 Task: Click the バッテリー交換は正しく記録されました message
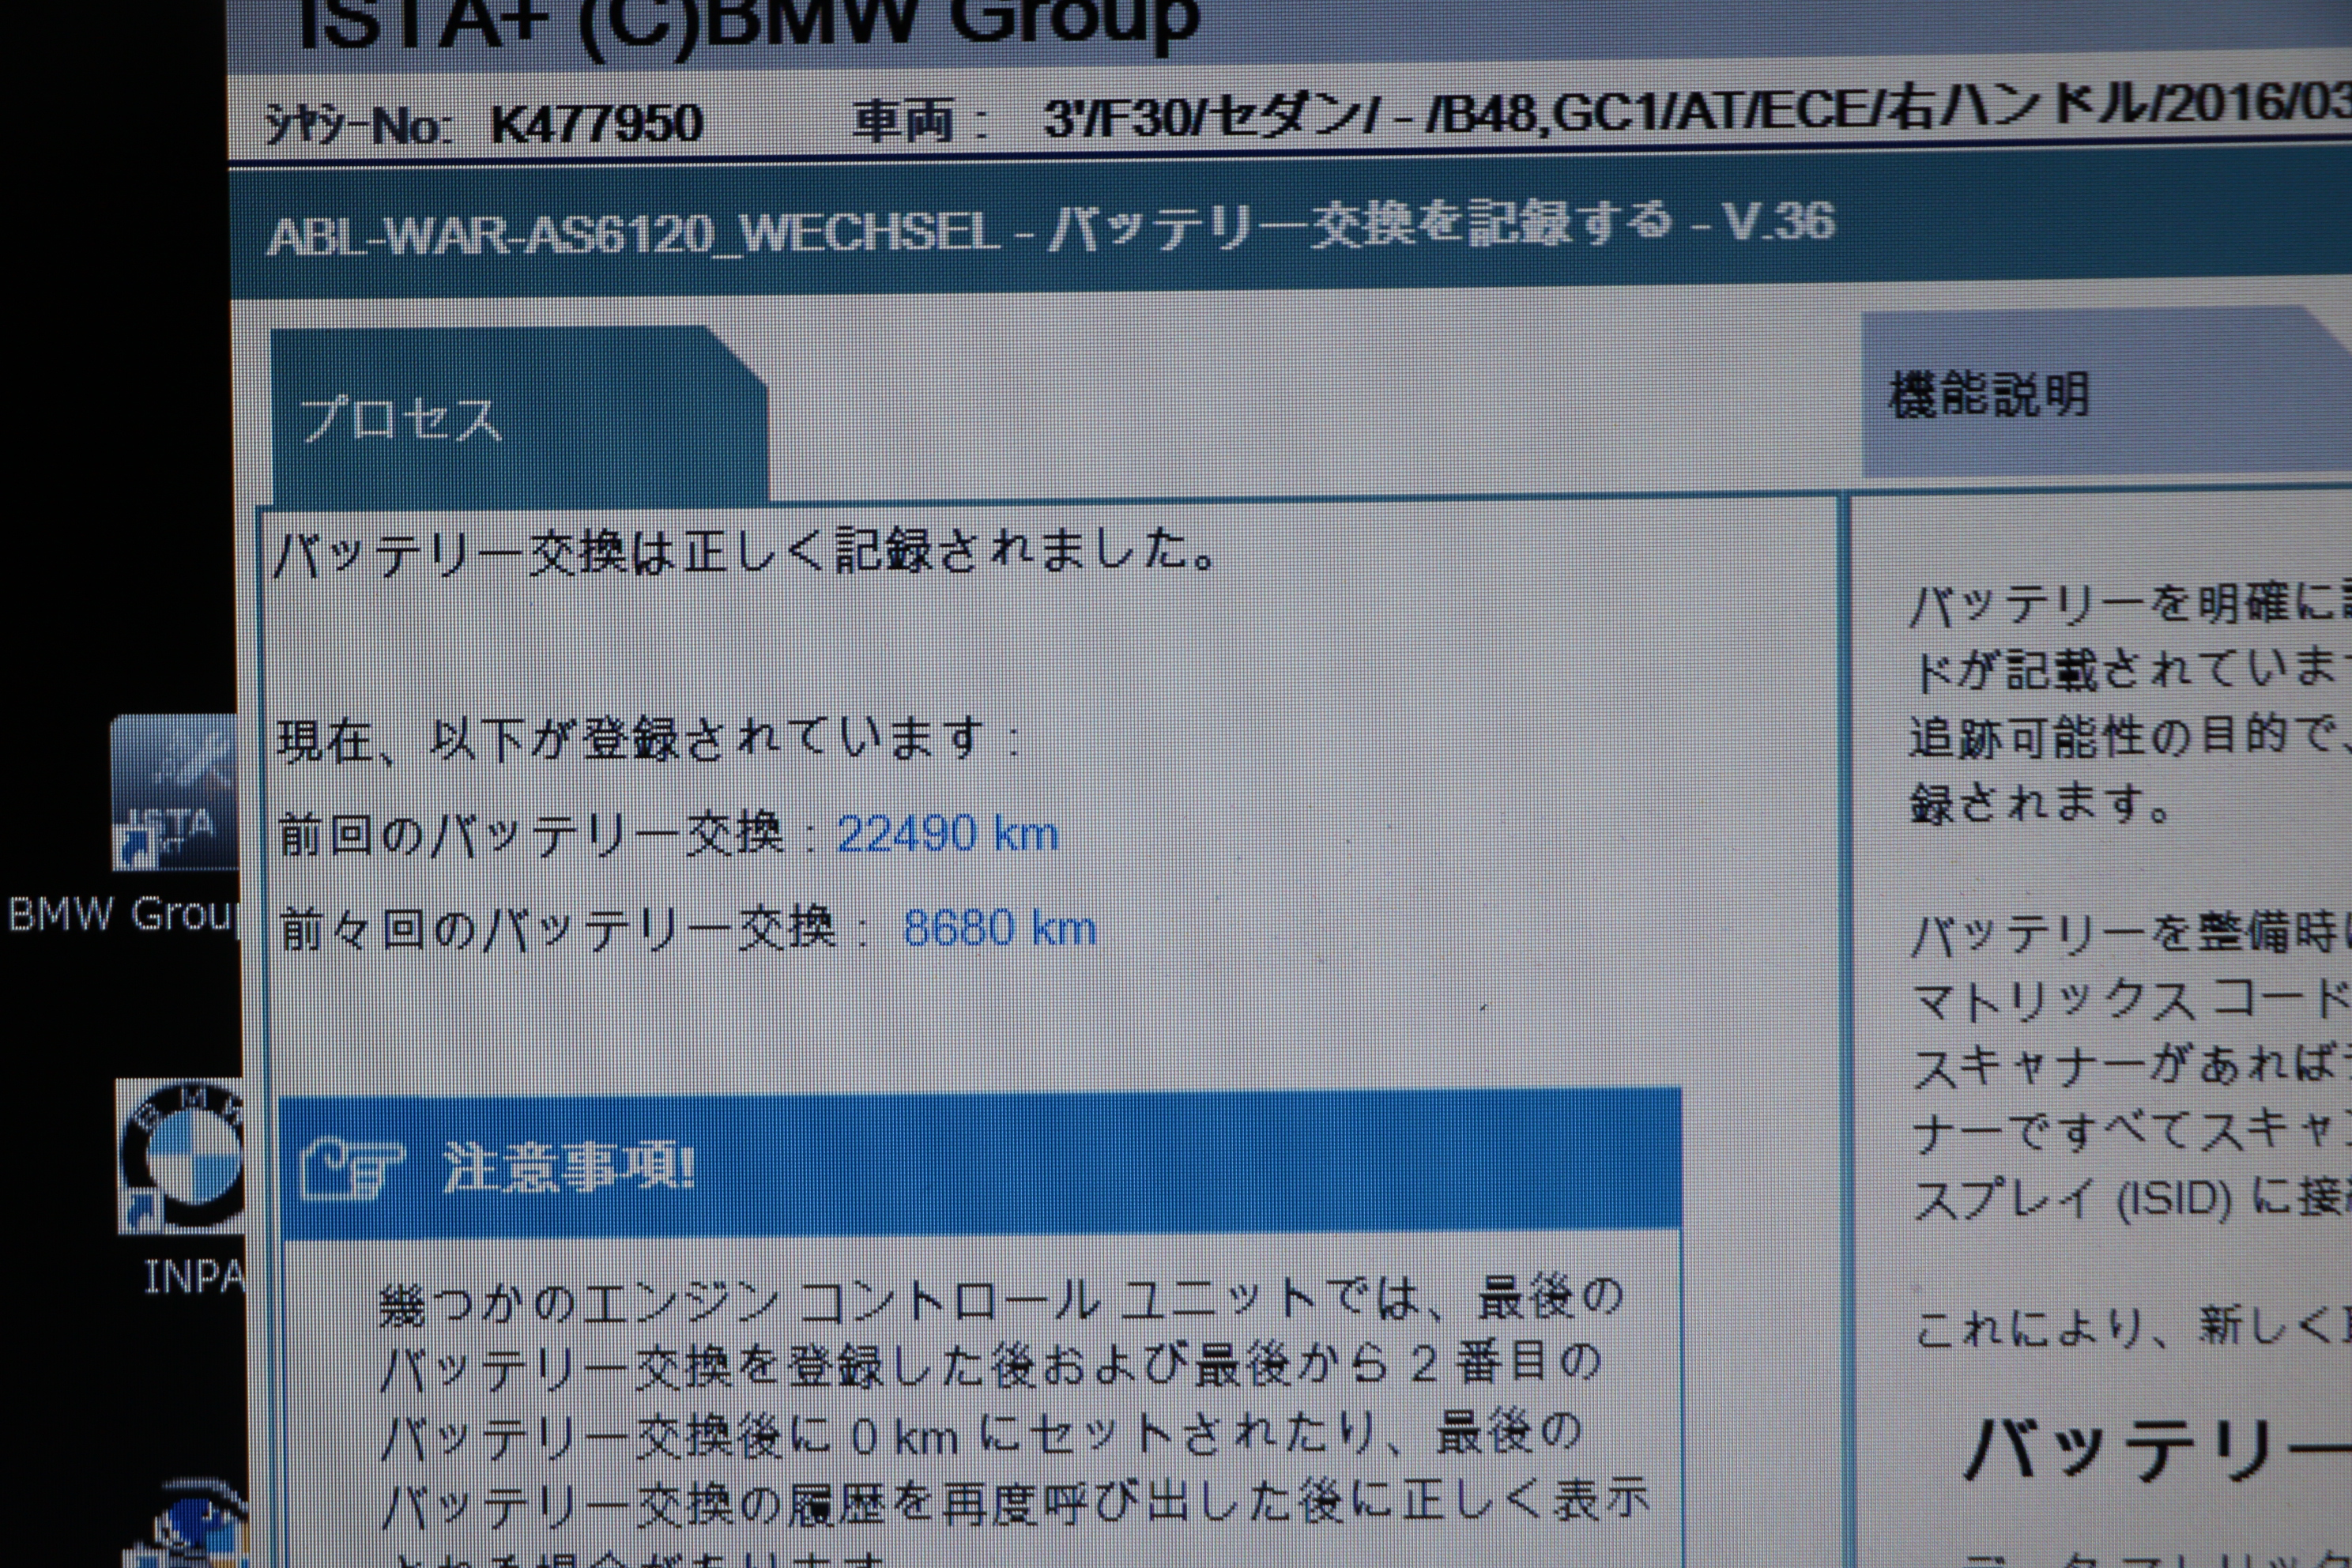[745, 551]
